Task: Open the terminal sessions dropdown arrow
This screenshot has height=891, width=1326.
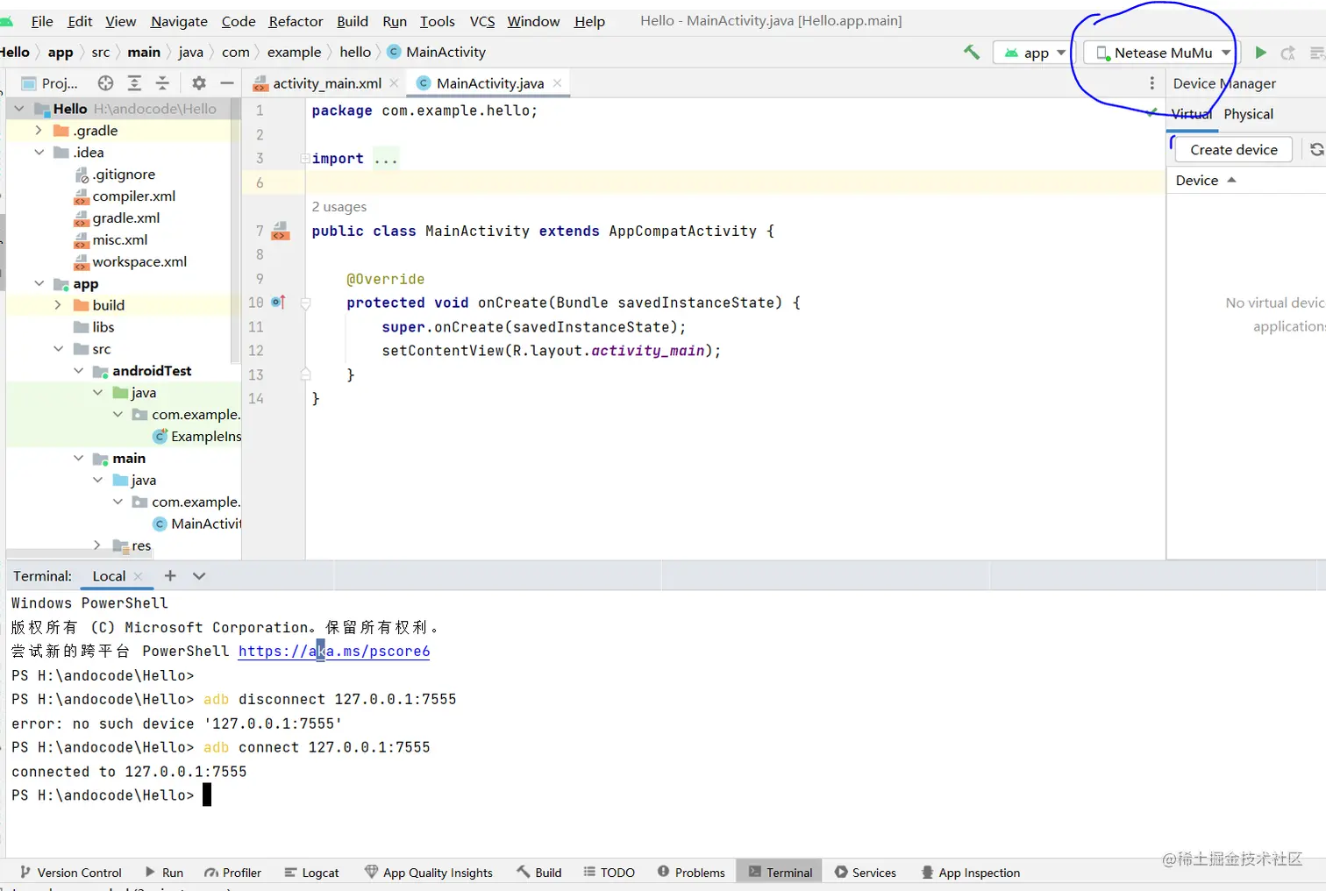Action: (x=199, y=576)
